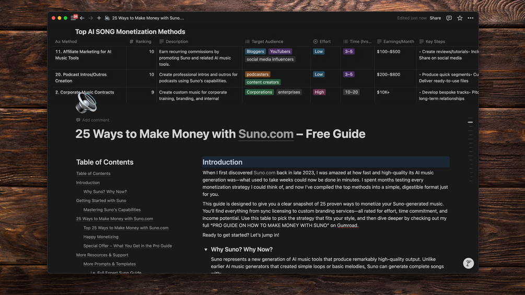Open the 20. Podcast Intros/Outros Creation row
525x295 pixels.
coord(80,78)
